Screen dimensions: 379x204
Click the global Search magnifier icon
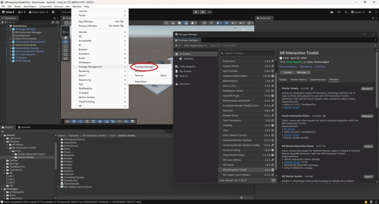point(345,12)
